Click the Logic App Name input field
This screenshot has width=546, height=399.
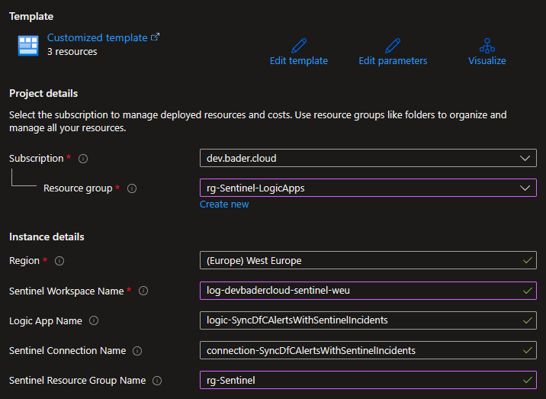368,320
